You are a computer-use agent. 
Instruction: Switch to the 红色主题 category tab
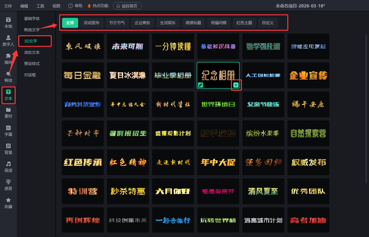244,23
